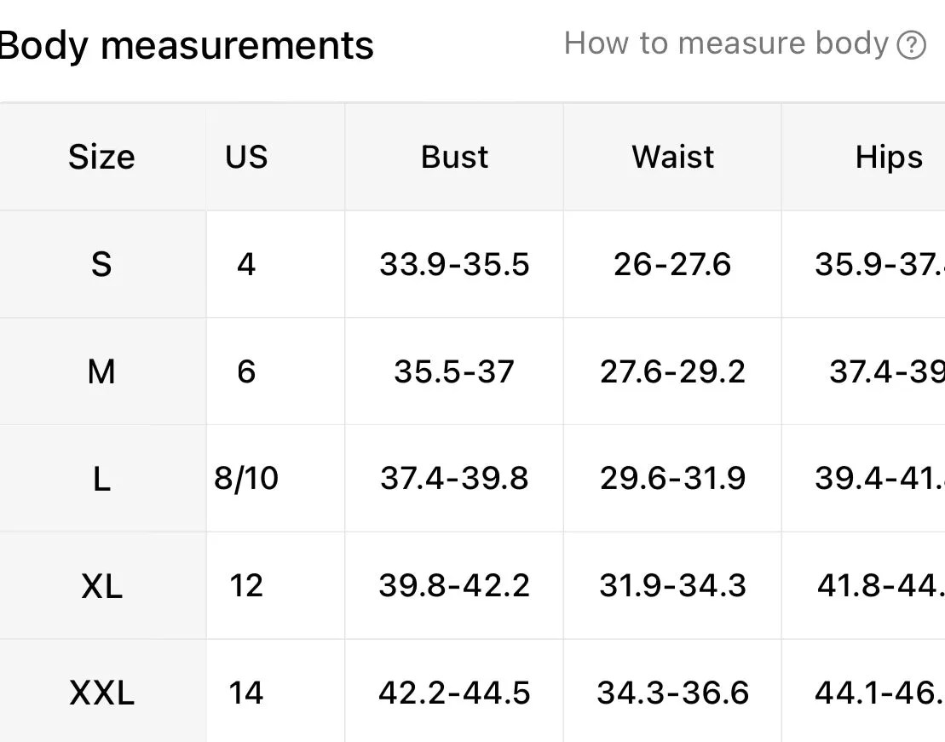Click the waist value 26-27.6

pyautogui.click(x=672, y=265)
